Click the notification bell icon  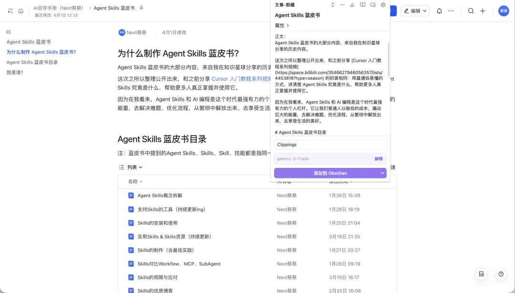[x=439, y=11]
